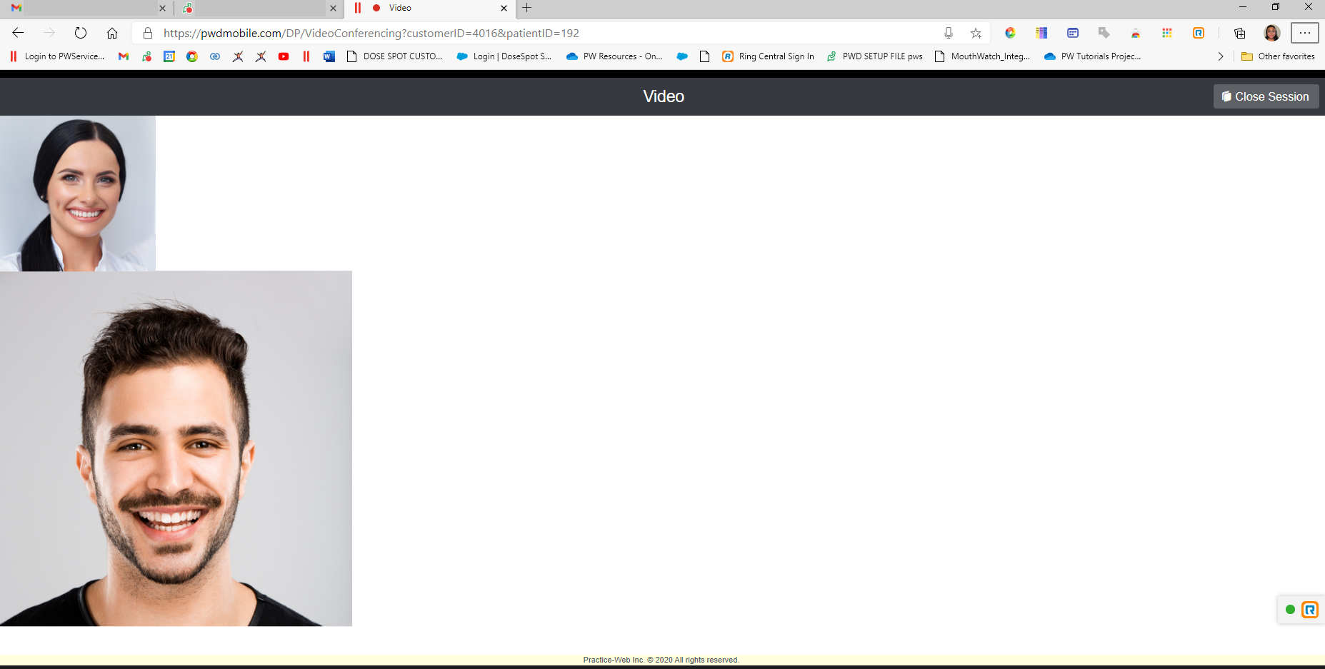This screenshot has width=1325, height=669.
Task: Open the rainbow arch extension icon
Action: coord(1136,33)
